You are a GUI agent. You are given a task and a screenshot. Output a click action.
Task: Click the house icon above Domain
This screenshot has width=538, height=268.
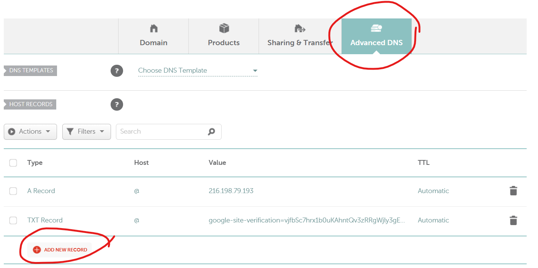pos(154,29)
